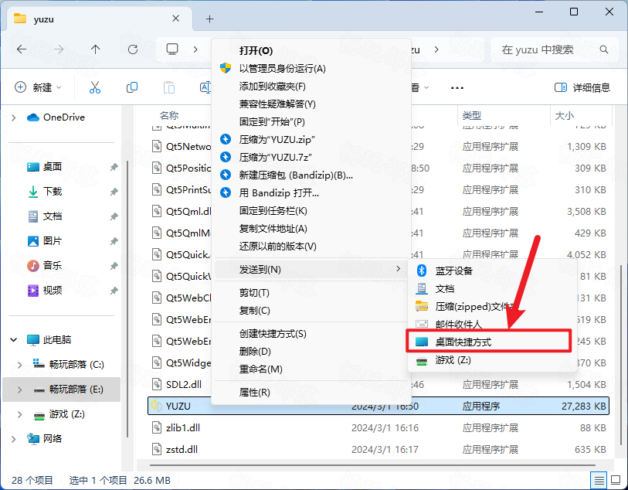Select Compress to YUZU.zip
The height and width of the screenshot is (490, 628).
point(311,139)
